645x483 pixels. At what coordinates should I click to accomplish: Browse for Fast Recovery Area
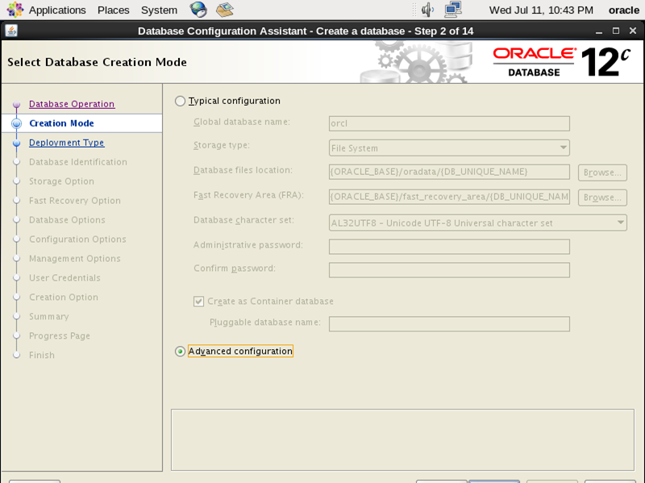coord(602,198)
